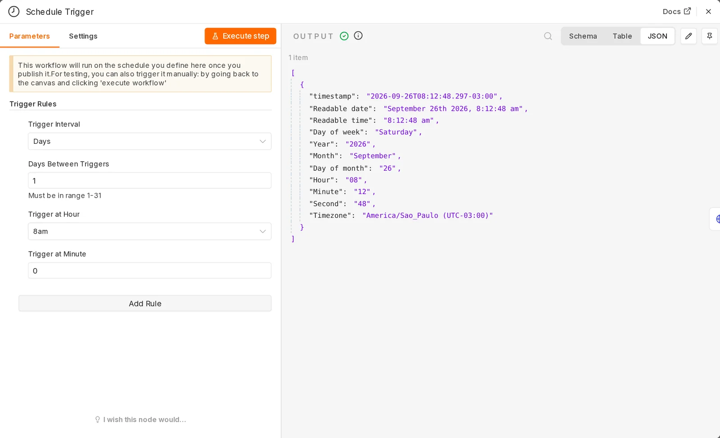Viewport: 720px width, 438px height.
Task: Click the "timestamp" value in JSON
Action: [432, 96]
